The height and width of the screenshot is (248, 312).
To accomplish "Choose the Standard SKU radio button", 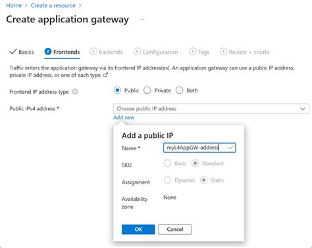I will 195,163.
